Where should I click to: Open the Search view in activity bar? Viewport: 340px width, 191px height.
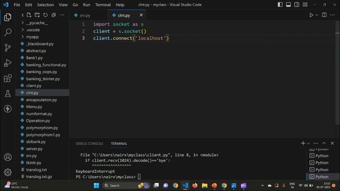click(8, 32)
